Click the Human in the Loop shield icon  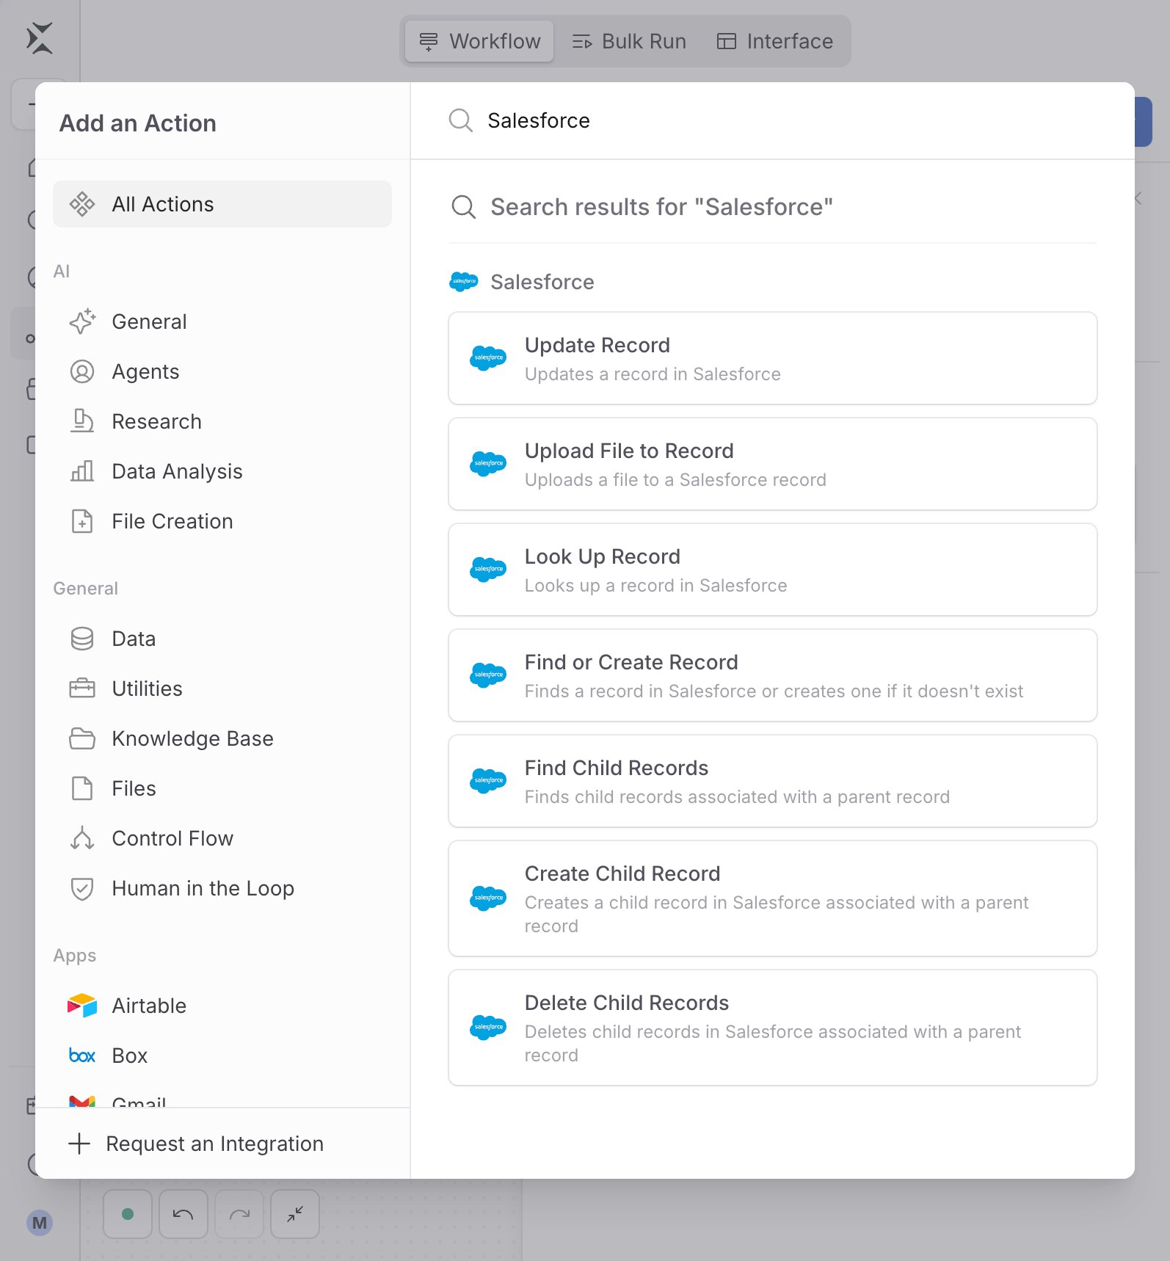82,888
